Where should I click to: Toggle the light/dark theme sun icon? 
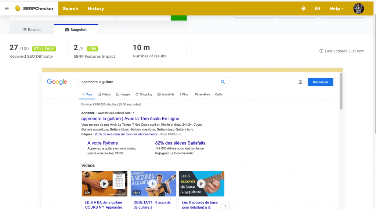click(303, 9)
